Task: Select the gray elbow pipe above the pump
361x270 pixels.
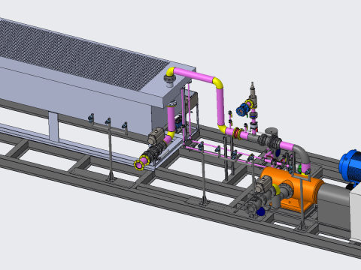Action: coord(302,153)
